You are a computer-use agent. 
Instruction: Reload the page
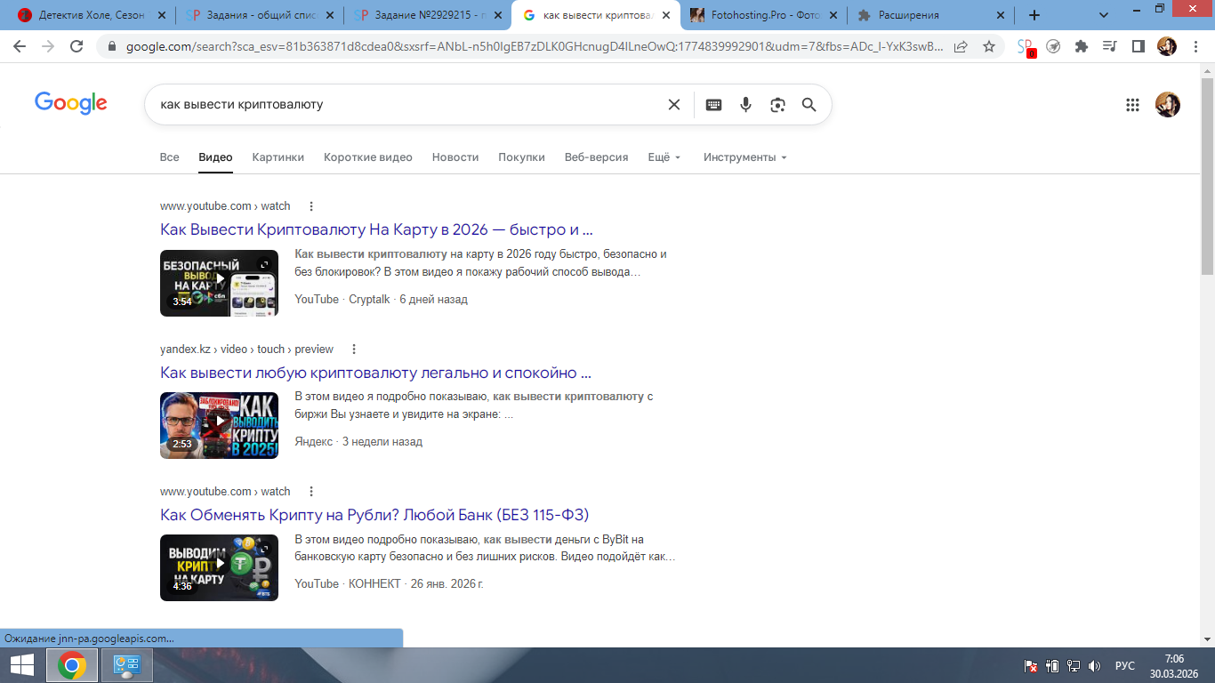(76, 46)
